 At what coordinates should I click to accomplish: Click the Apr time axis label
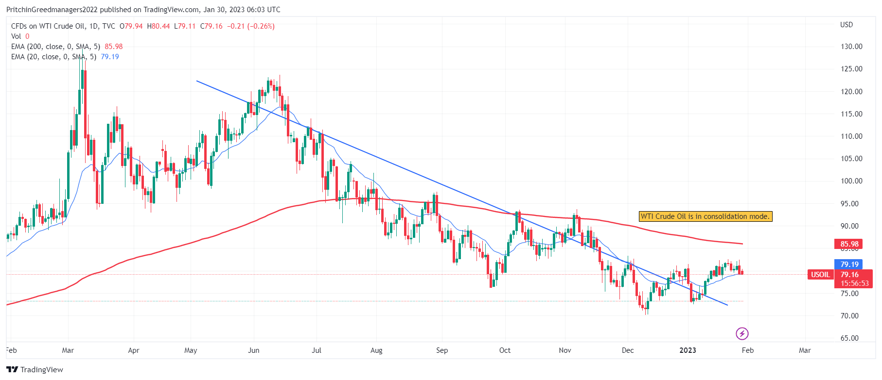pos(134,350)
